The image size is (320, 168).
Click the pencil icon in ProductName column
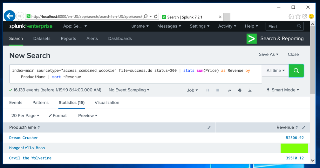click(209, 127)
